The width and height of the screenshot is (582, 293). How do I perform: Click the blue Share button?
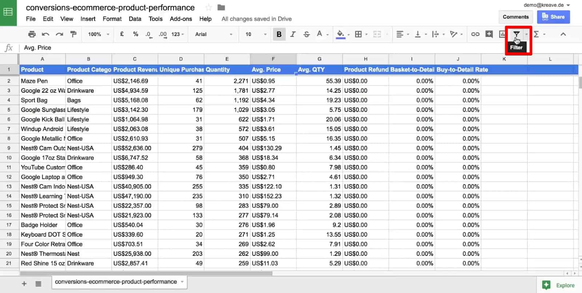click(x=553, y=17)
